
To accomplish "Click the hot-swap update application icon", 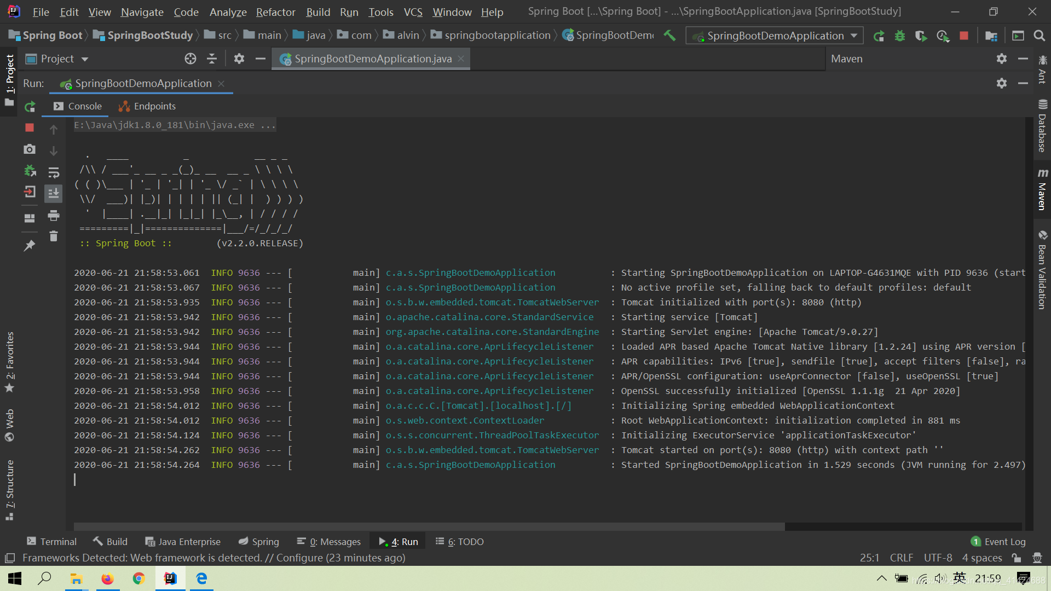I will pos(30,171).
